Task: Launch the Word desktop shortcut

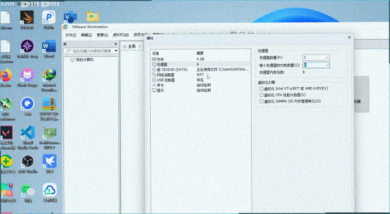Action: point(49,46)
